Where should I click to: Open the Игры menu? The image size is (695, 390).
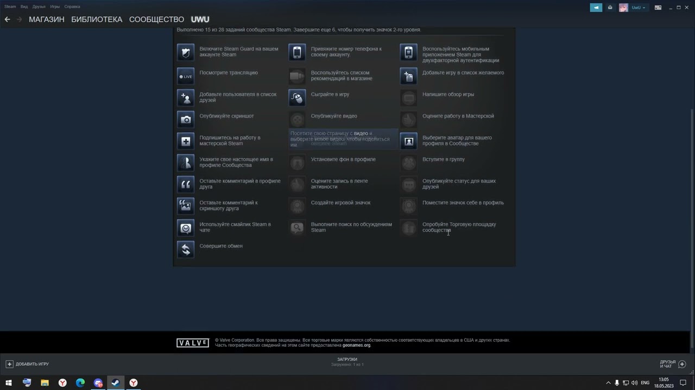tap(55, 6)
